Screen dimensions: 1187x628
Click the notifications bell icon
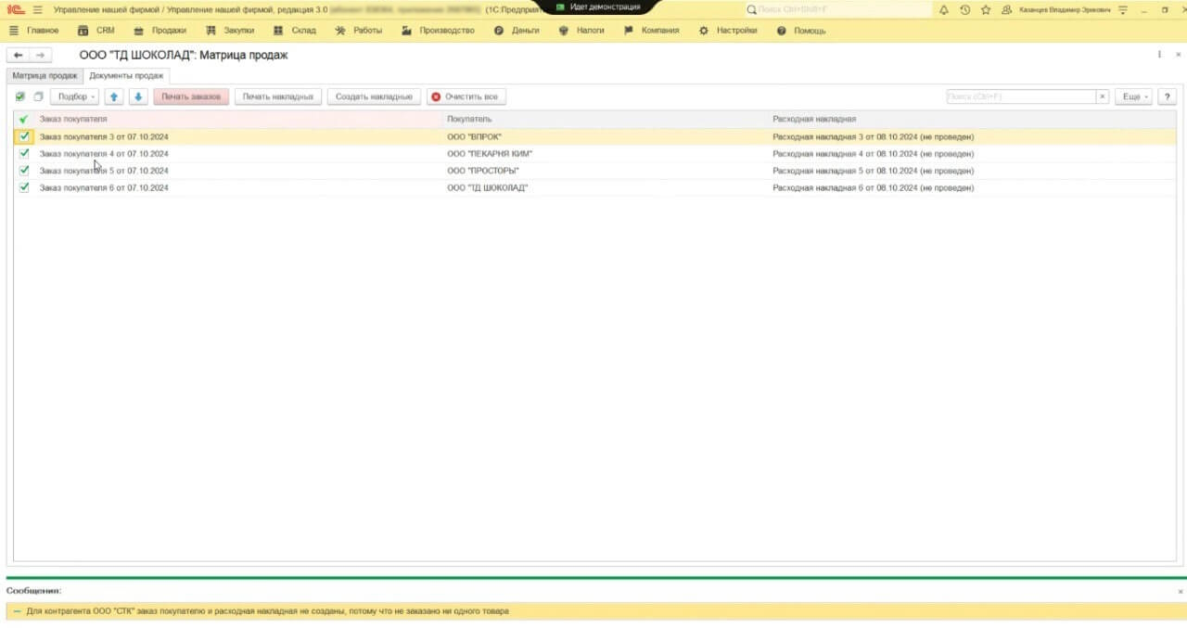pyautogui.click(x=944, y=10)
